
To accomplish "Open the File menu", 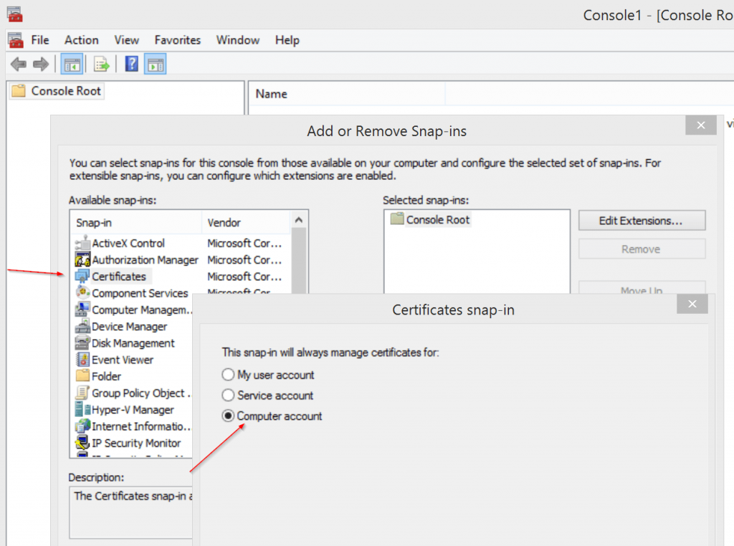I will [x=40, y=40].
